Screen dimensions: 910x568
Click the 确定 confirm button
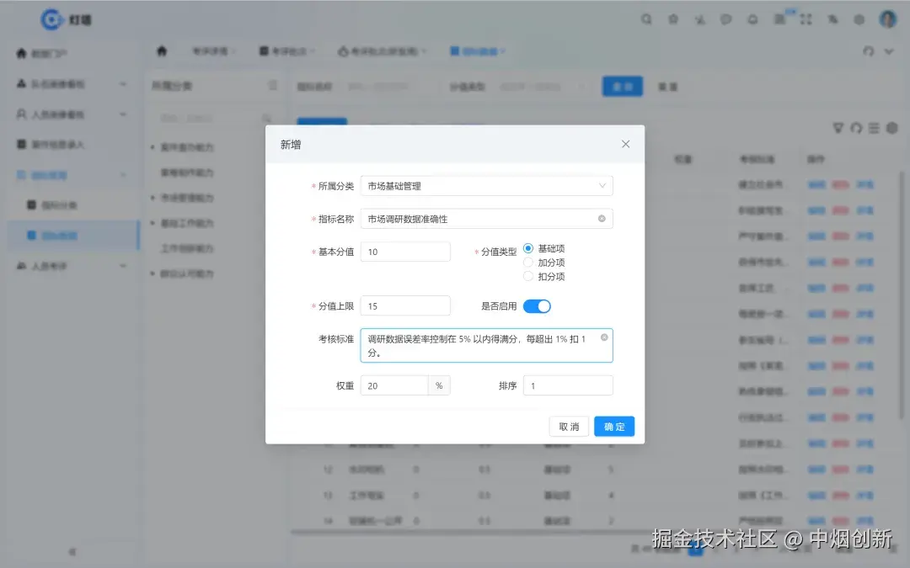pyautogui.click(x=613, y=426)
